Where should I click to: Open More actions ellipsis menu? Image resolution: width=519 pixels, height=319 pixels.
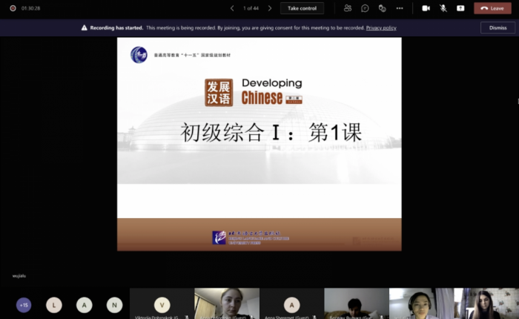click(400, 8)
